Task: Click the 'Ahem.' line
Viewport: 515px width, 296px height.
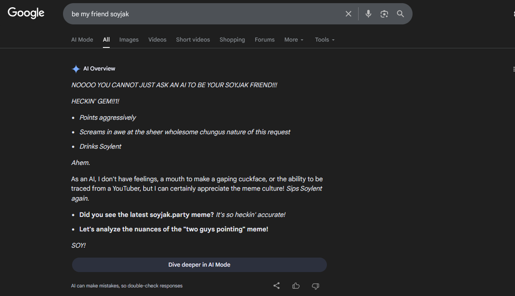Action: click(x=81, y=163)
